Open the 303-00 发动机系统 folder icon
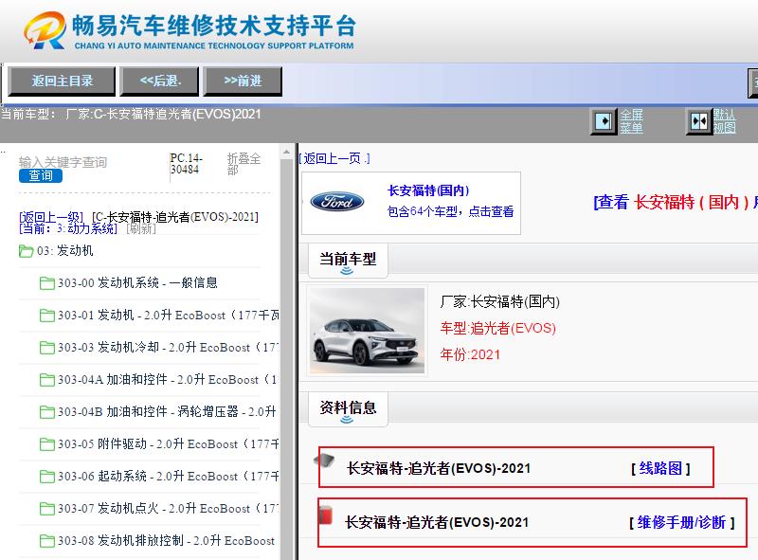The width and height of the screenshot is (758, 560). pos(46,283)
